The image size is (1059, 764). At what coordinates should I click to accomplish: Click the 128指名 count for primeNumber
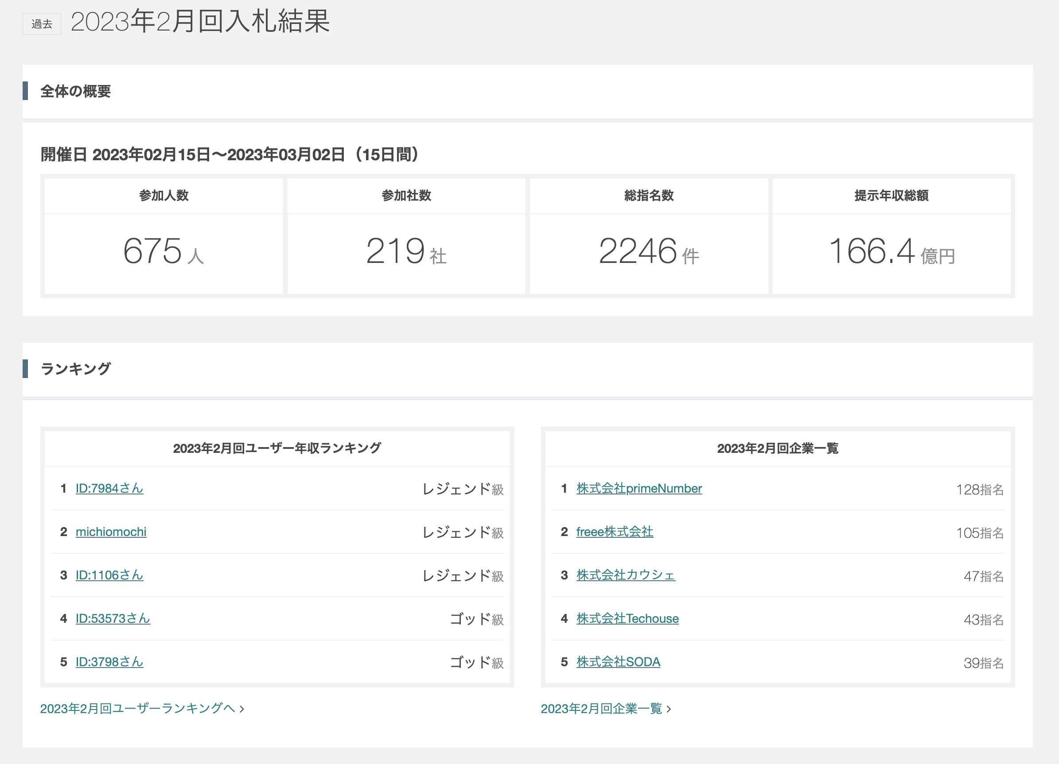click(980, 489)
